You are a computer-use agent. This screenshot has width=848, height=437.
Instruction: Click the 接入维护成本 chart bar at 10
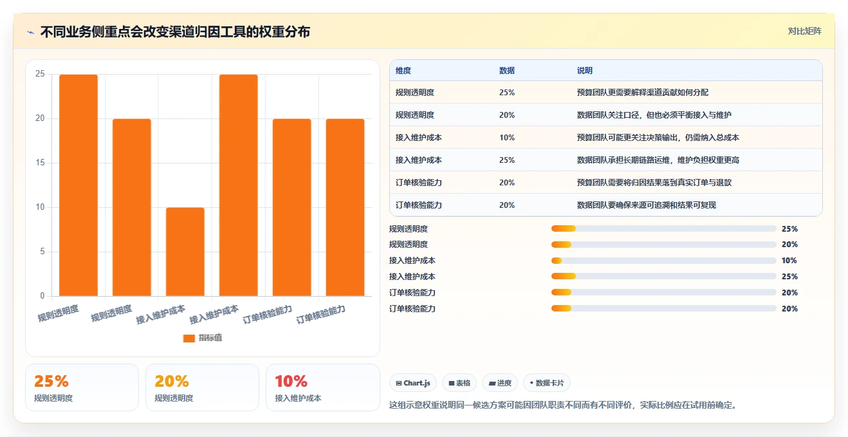pos(185,252)
